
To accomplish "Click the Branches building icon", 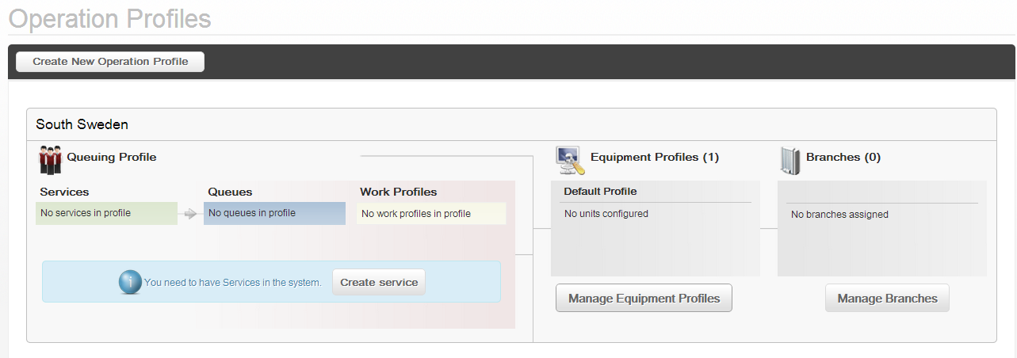I will coord(790,160).
